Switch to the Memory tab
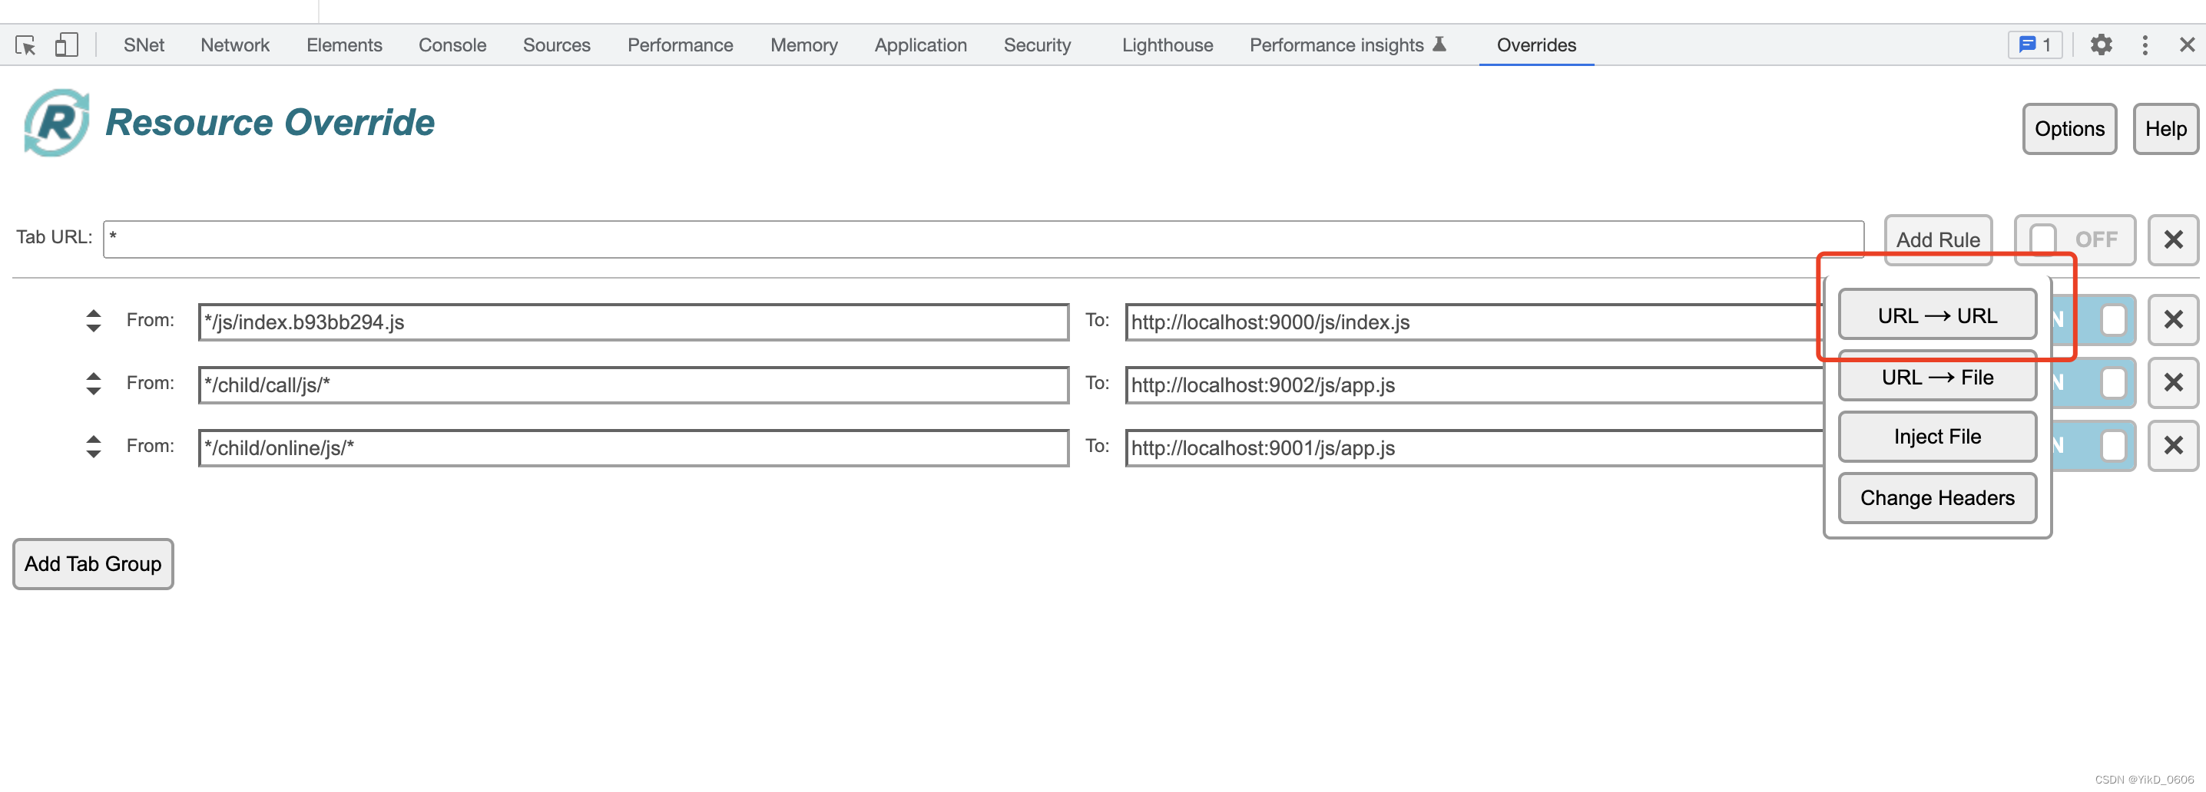This screenshot has width=2206, height=792. point(803,45)
